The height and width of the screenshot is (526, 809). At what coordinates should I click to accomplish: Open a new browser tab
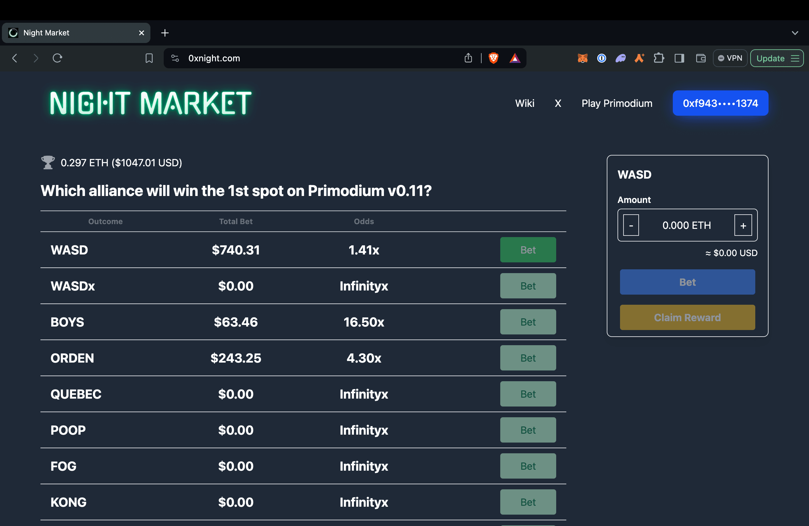pyautogui.click(x=165, y=33)
